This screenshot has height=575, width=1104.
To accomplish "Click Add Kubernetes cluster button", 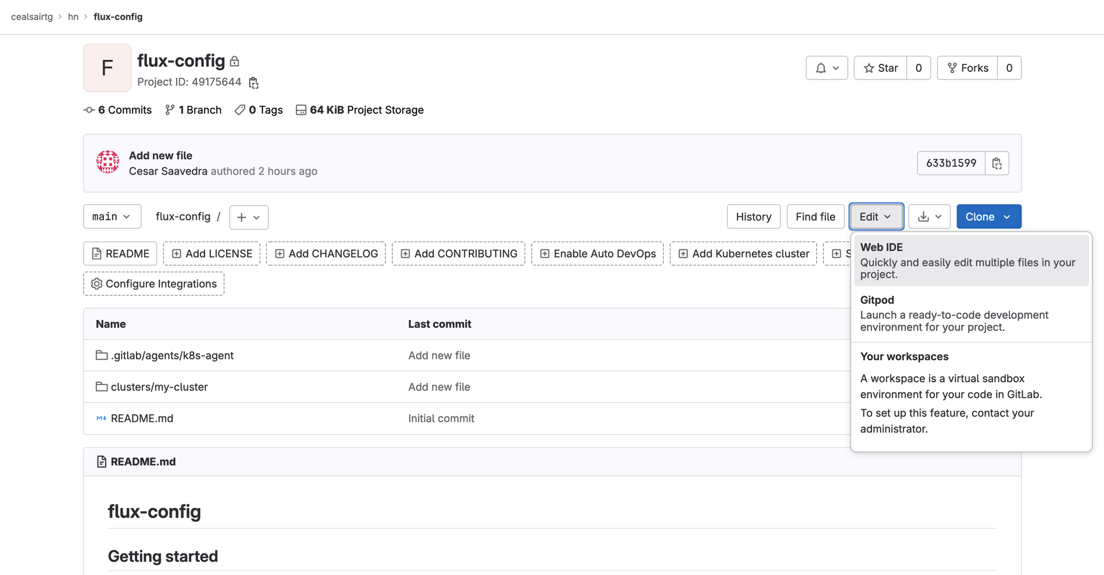I will coord(743,254).
